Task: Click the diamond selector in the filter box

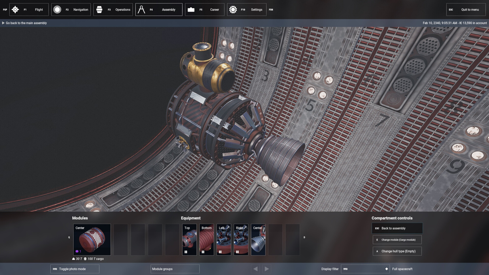Action: pos(387,269)
